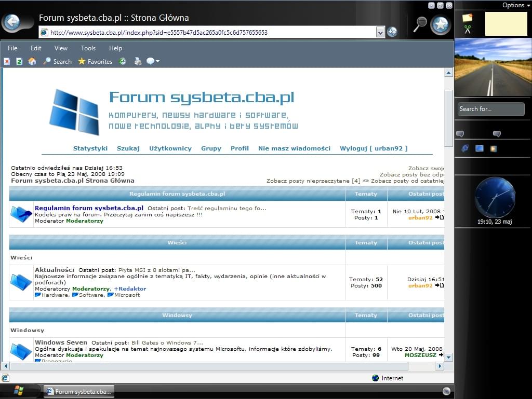This screenshot has height=399, width=532.
Task: Go back with the browser Back arrow
Action: 12,23
